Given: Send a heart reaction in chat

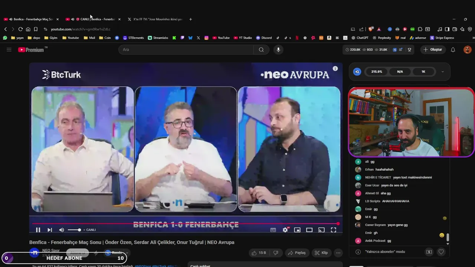Looking at the screenshot, I should pyautogui.click(x=441, y=252).
